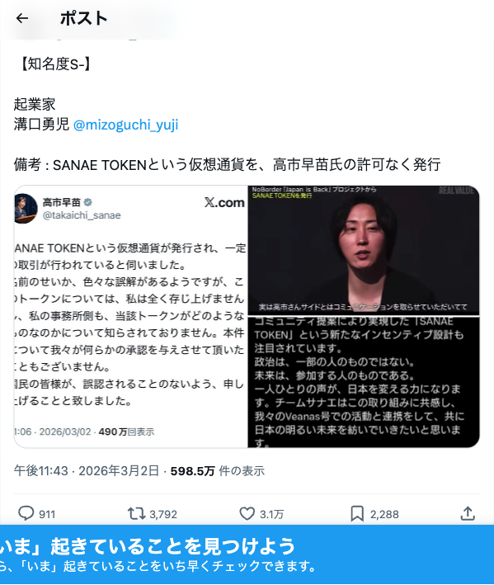Bookmark the post with the bookmark icon
This screenshot has height=585, width=494.
pyautogui.click(x=357, y=514)
